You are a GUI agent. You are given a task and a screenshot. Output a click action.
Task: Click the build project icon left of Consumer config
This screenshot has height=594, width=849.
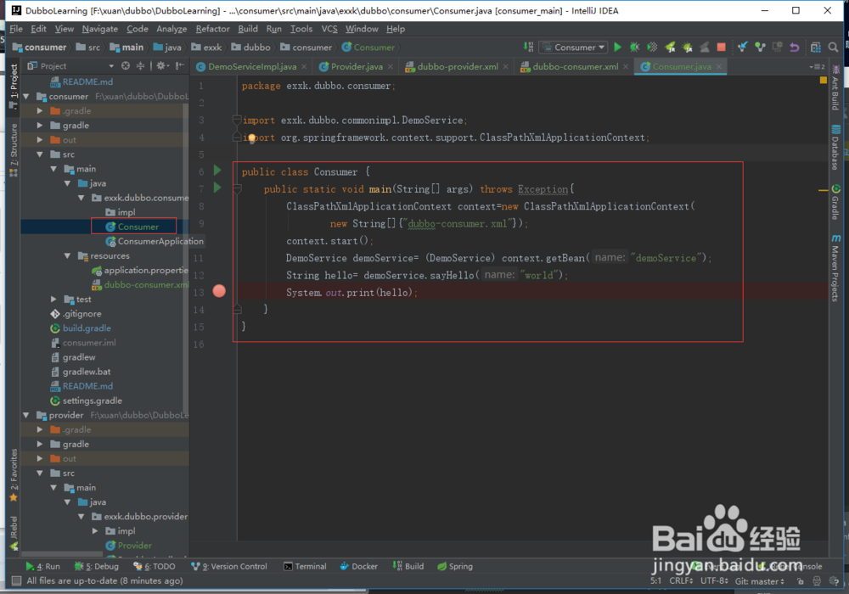click(x=528, y=48)
